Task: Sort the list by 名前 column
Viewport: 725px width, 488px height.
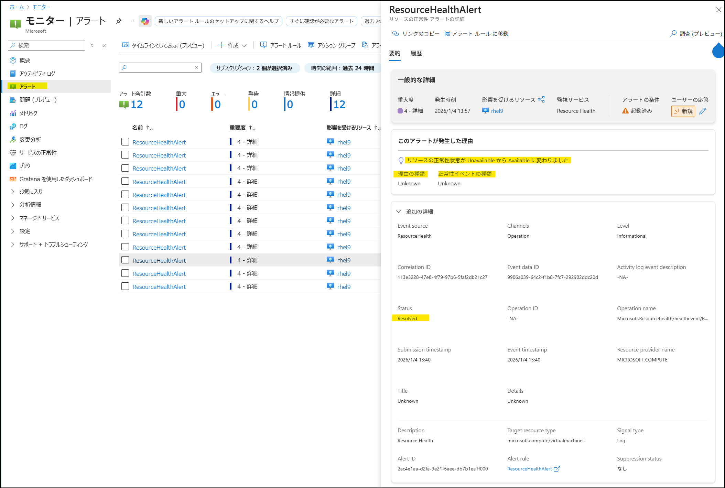Action: tap(143, 128)
